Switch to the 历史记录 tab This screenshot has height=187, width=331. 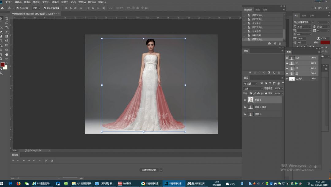point(248,10)
